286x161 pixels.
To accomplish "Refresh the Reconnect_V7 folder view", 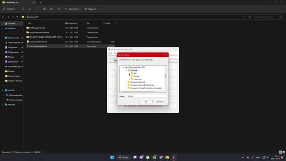I will (x=249, y=17).
